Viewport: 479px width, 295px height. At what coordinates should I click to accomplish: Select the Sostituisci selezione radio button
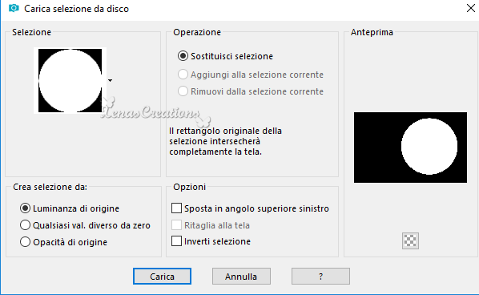tap(183, 56)
